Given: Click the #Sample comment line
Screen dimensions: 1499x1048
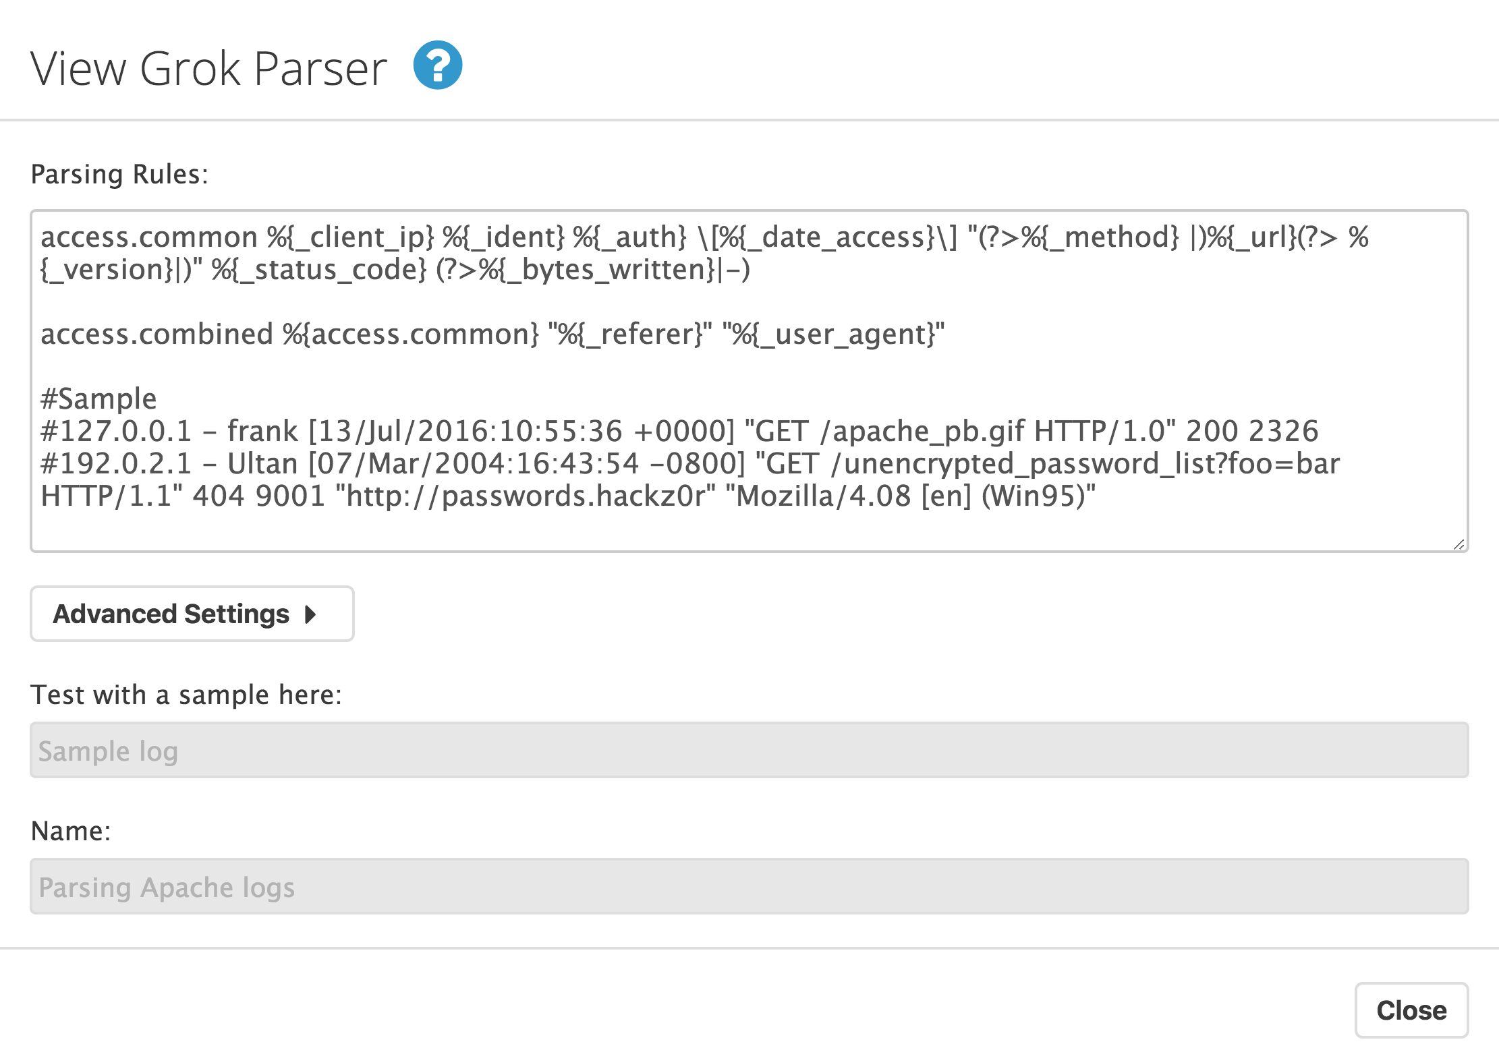Looking at the screenshot, I should coord(98,398).
